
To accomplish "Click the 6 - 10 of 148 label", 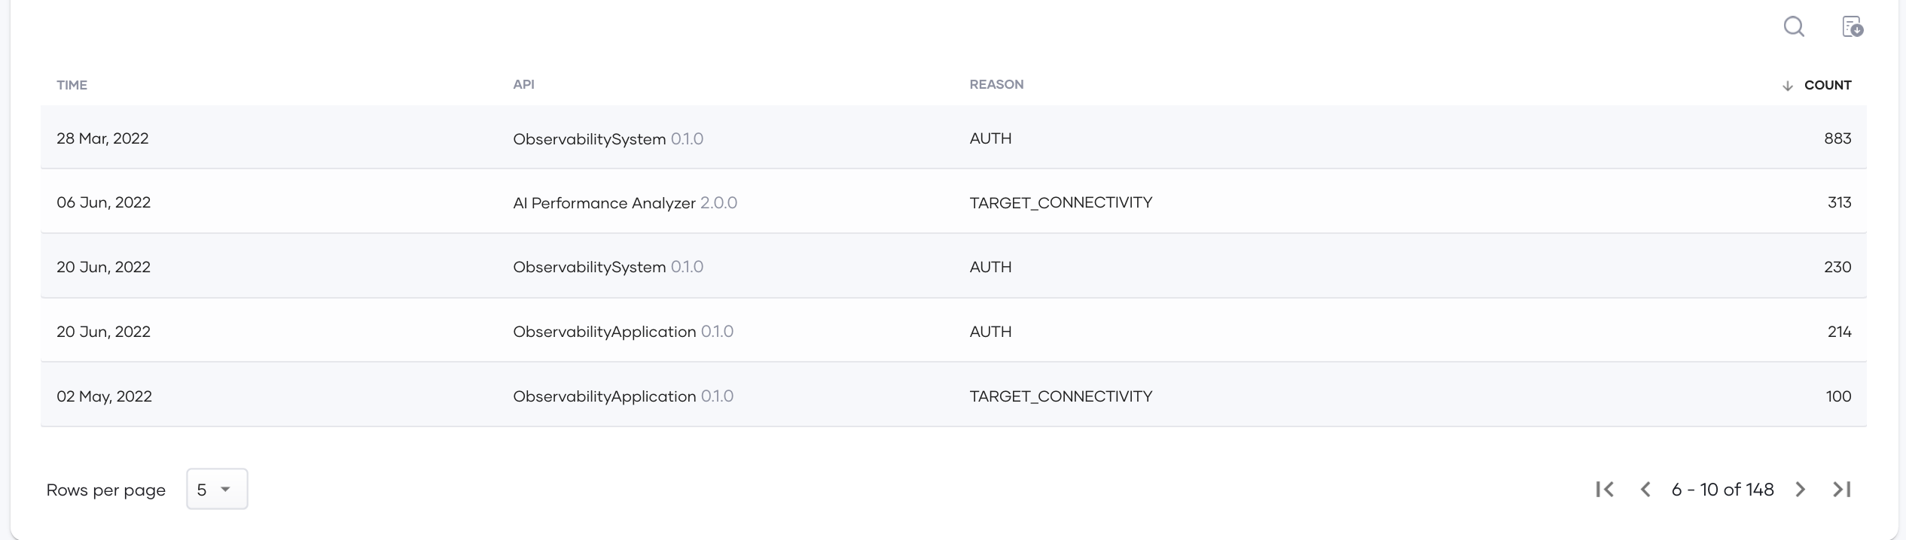I will 1722,490.
